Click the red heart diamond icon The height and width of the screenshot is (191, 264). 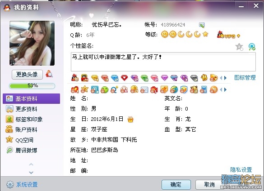click(x=124, y=78)
